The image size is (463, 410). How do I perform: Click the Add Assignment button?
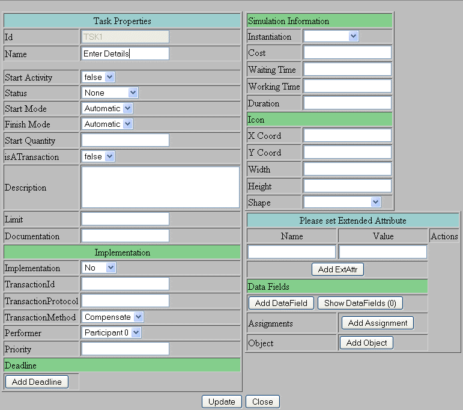[x=378, y=323]
